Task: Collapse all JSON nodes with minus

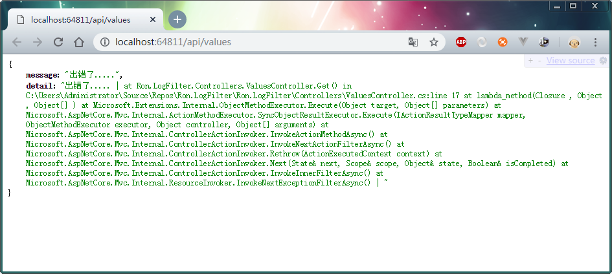Action: (539, 61)
